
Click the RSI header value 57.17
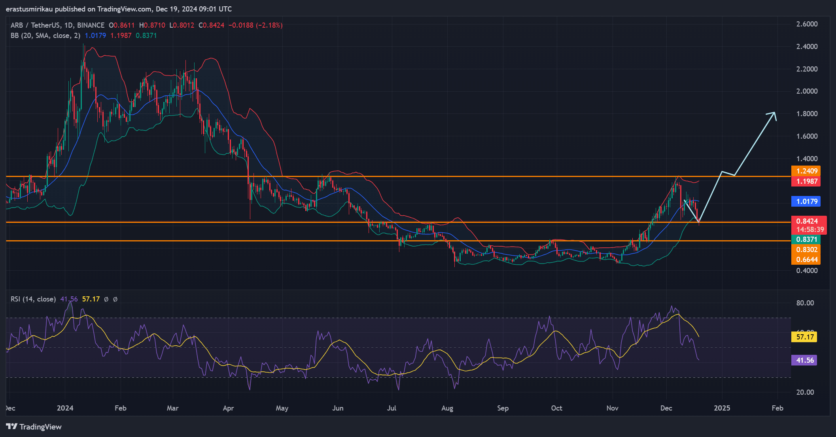click(91, 299)
